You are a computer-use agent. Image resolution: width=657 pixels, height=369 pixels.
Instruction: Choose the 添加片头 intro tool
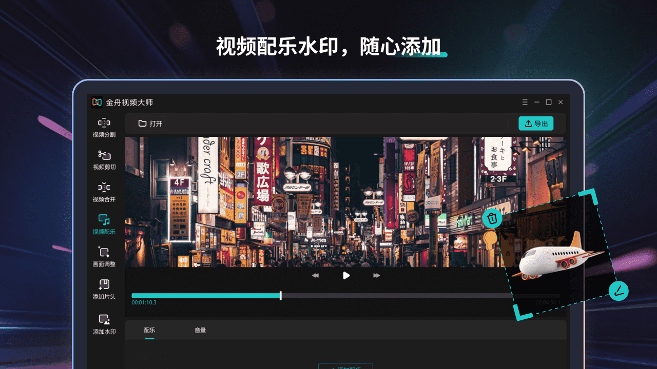click(x=104, y=289)
